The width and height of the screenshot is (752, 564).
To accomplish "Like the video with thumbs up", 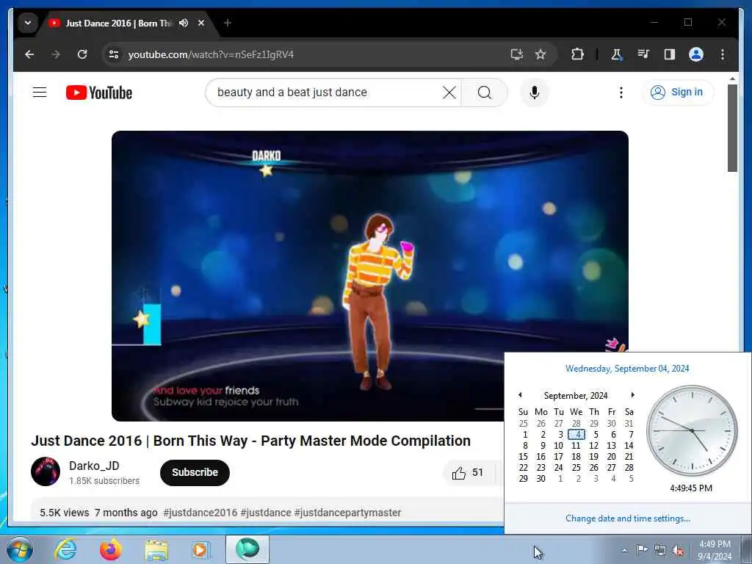I will [x=468, y=473].
